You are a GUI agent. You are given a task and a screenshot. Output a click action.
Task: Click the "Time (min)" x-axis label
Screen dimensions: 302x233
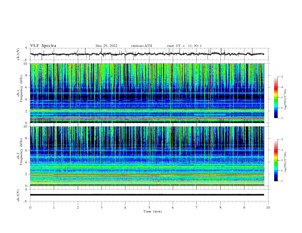(153, 211)
